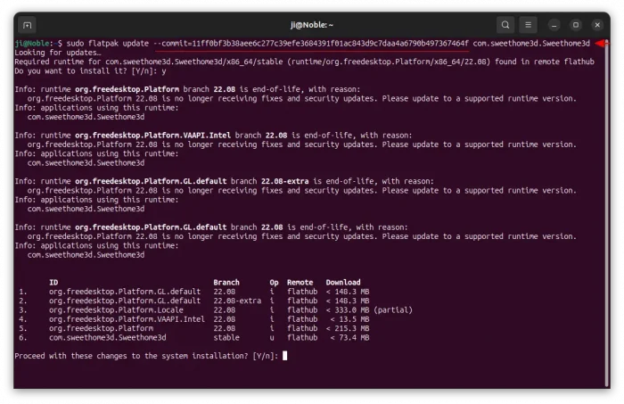Image resolution: width=624 pixels, height=404 pixels.
Task: Click 'Looking for updates…' line
Action: (x=58, y=53)
